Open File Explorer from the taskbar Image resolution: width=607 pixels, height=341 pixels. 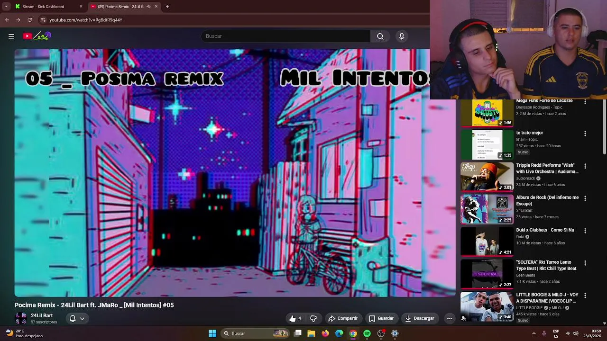click(312, 333)
